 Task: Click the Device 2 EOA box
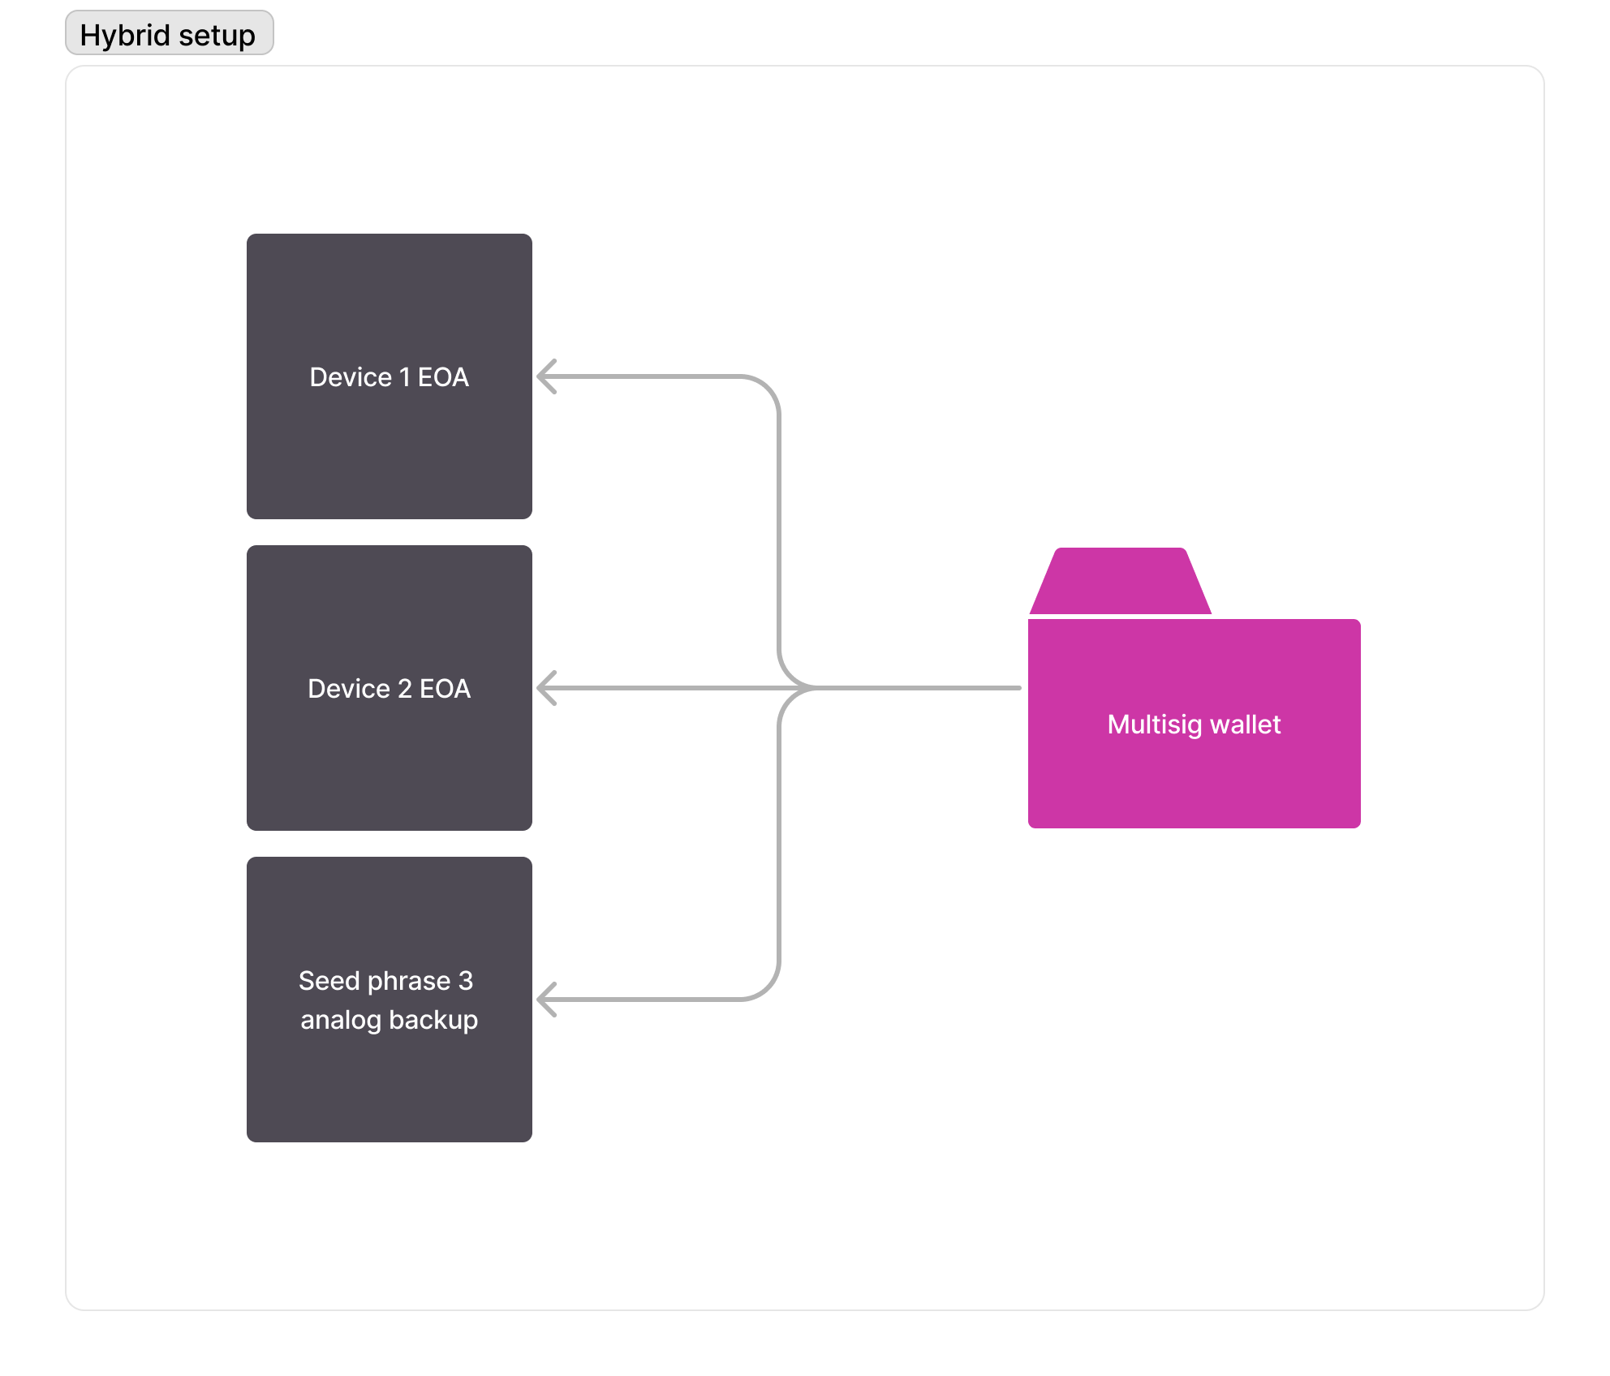pos(390,763)
